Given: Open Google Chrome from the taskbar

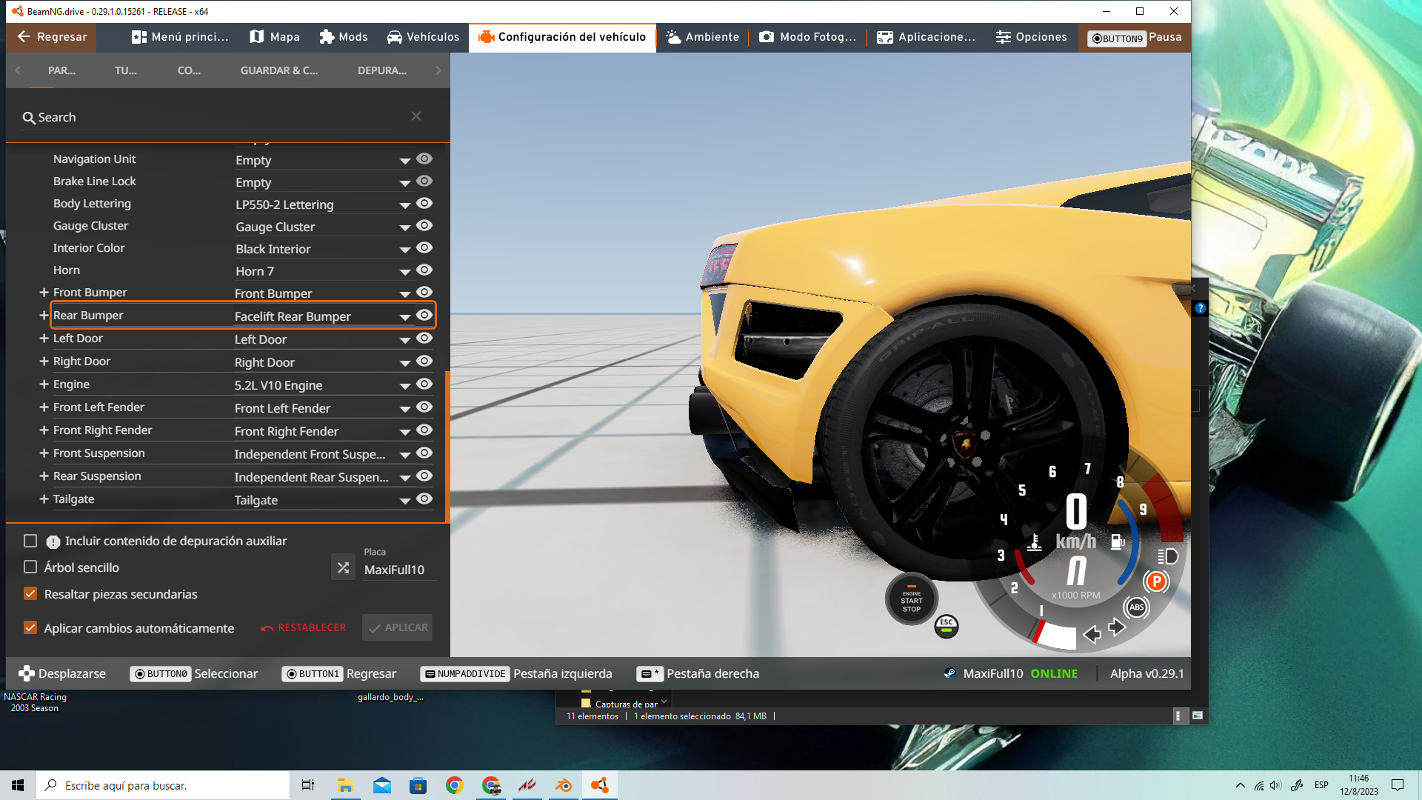Looking at the screenshot, I should [x=454, y=785].
